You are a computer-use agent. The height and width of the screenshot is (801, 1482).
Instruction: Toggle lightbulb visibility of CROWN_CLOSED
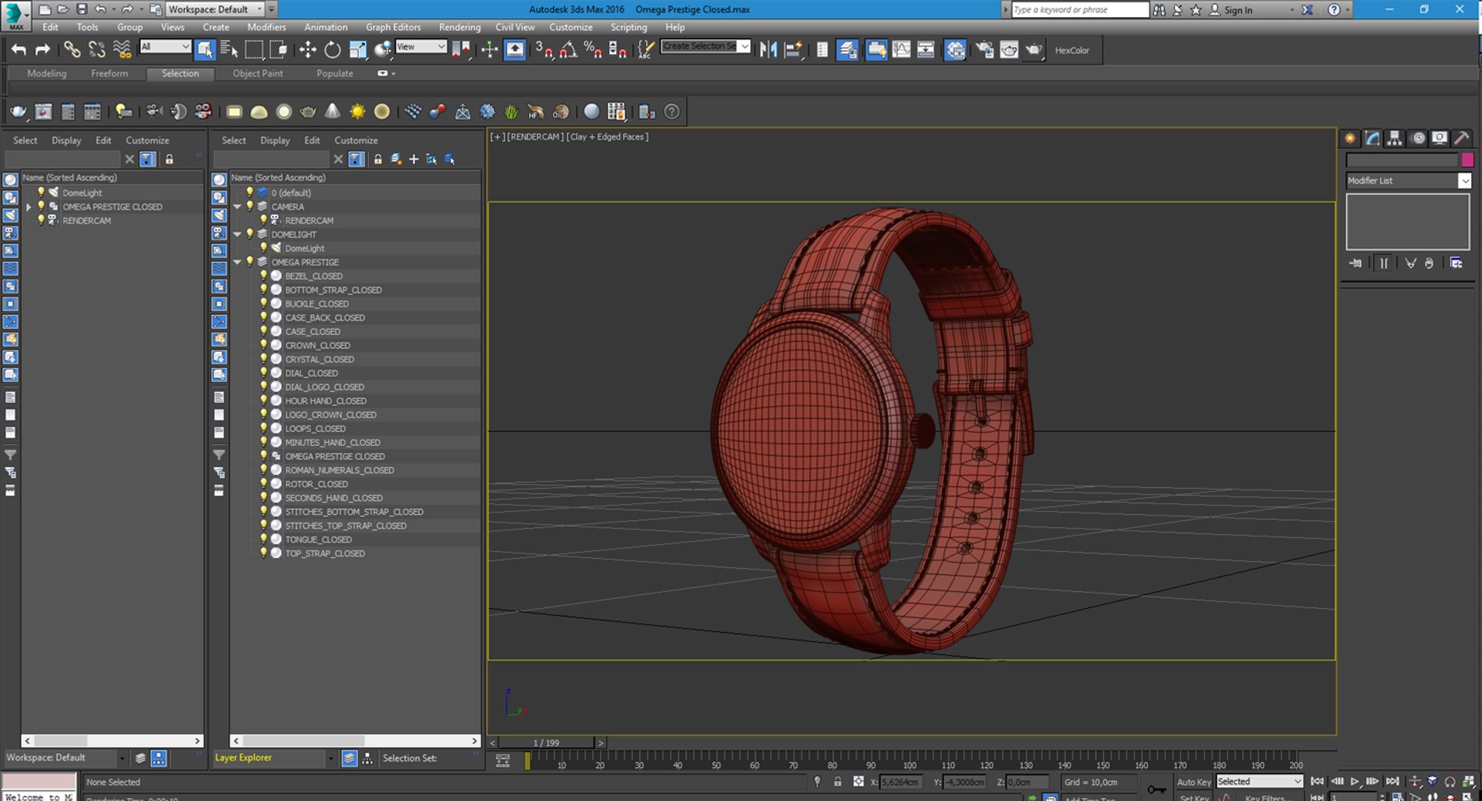pyautogui.click(x=263, y=345)
